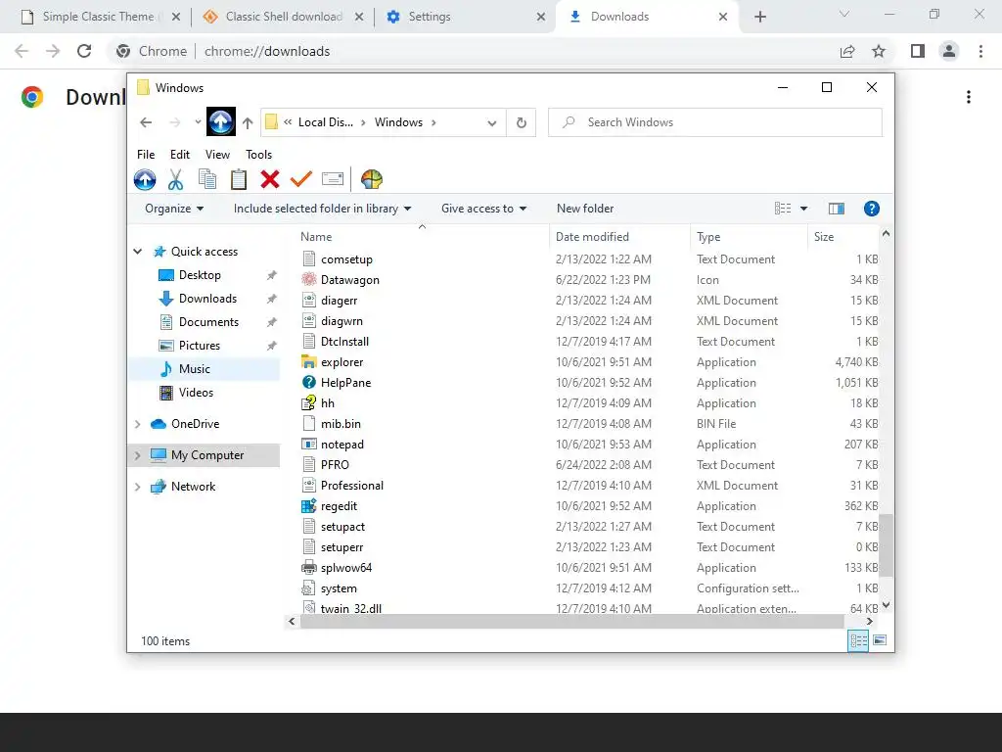Viewport: 1002px width, 752px height.
Task: Click the horizontal scrollbar in file list
Action: tap(571, 621)
